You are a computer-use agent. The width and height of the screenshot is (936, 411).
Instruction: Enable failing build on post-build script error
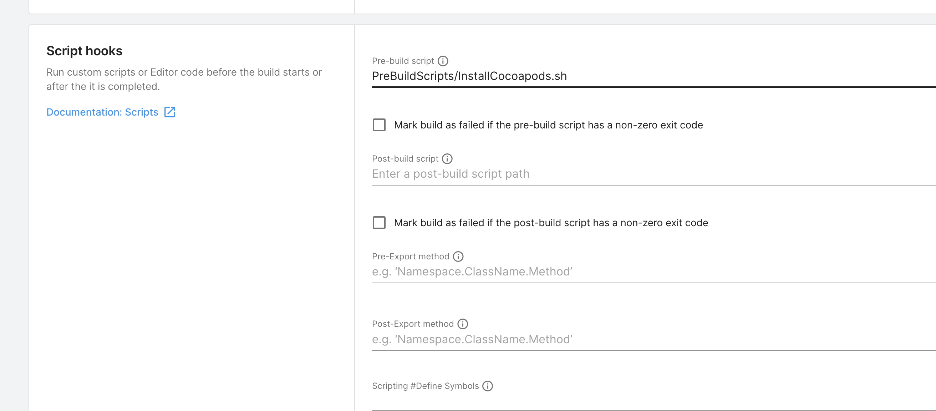379,223
